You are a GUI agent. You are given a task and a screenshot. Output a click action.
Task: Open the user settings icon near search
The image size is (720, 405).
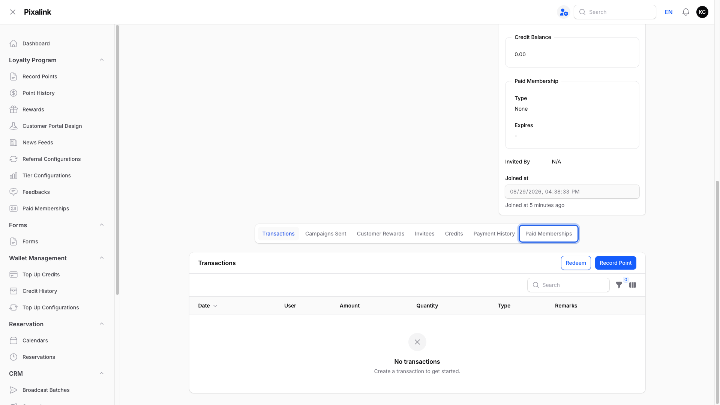point(564,12)
